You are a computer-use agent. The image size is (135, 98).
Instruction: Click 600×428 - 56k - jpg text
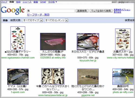pos(53,92)
